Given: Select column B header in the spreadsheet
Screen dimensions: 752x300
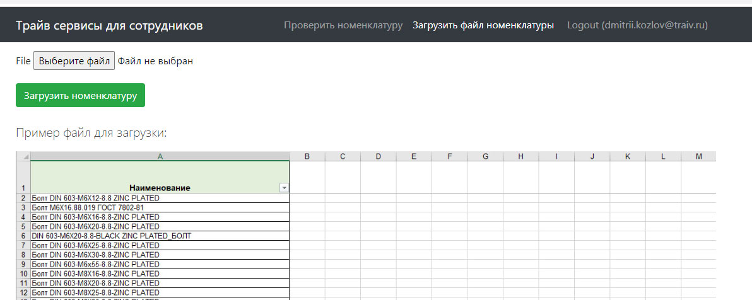Looking at the screenshot, I should [307, 156].
